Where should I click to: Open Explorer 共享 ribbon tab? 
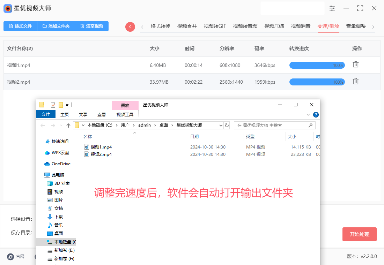(83, 114)
